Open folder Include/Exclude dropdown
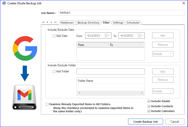Screen dimensions: 188x127 [x=163, y=91]
